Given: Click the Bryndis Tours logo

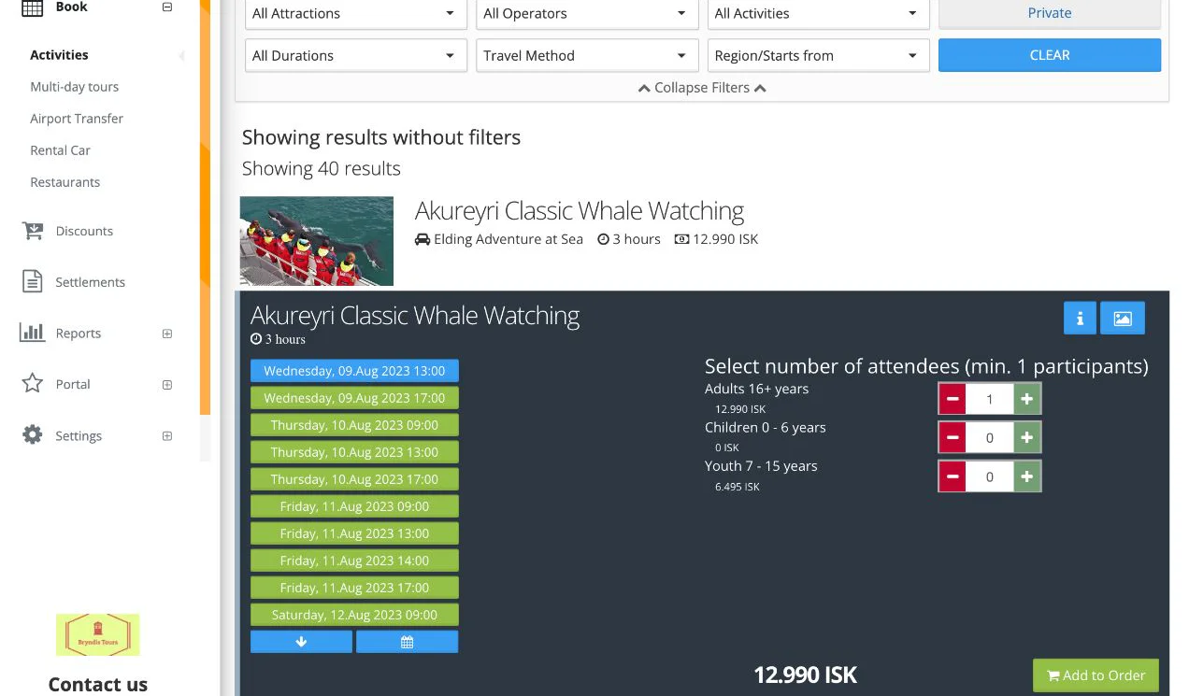Looking at the screenshot, I should pos(98,634).
